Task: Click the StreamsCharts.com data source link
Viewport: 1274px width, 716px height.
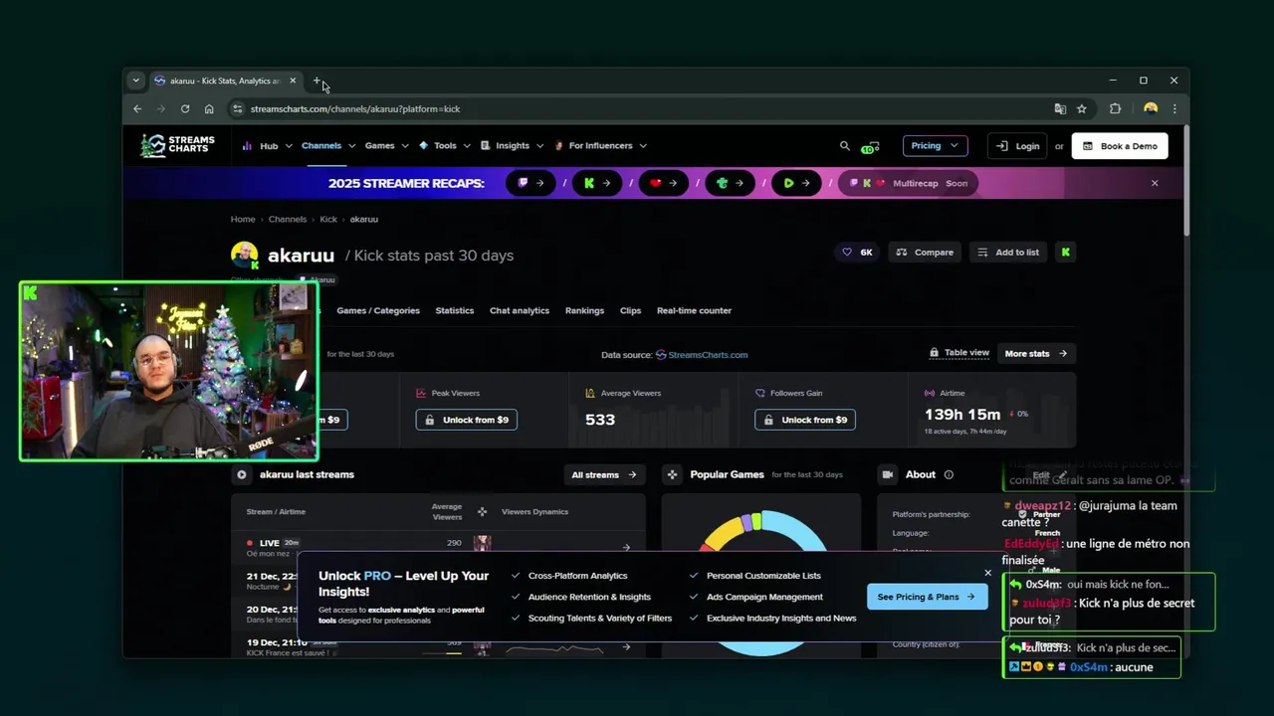Action: tap(702, 354)
